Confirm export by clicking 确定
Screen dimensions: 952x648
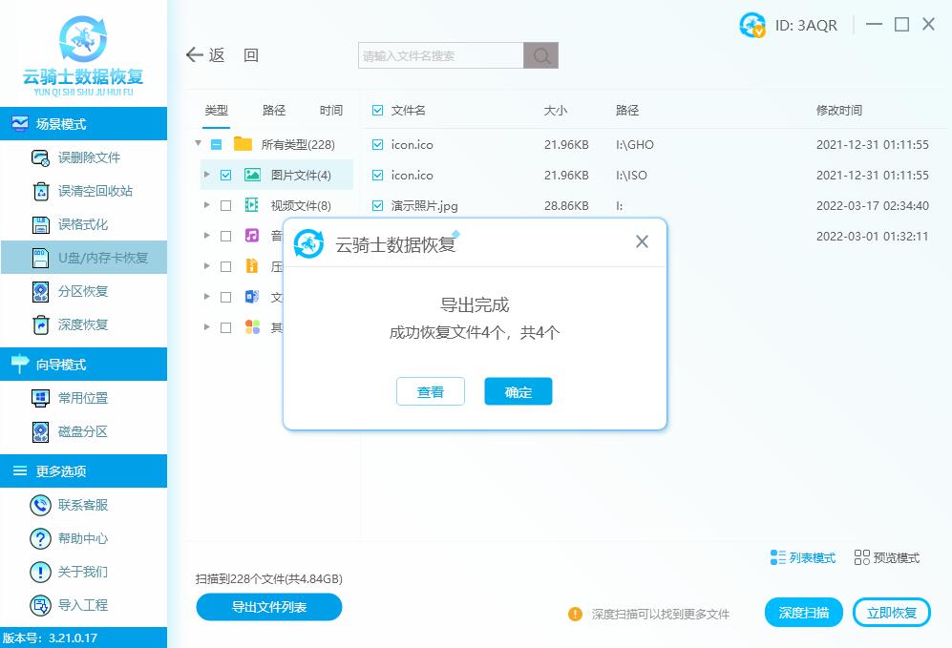[518, 391]
